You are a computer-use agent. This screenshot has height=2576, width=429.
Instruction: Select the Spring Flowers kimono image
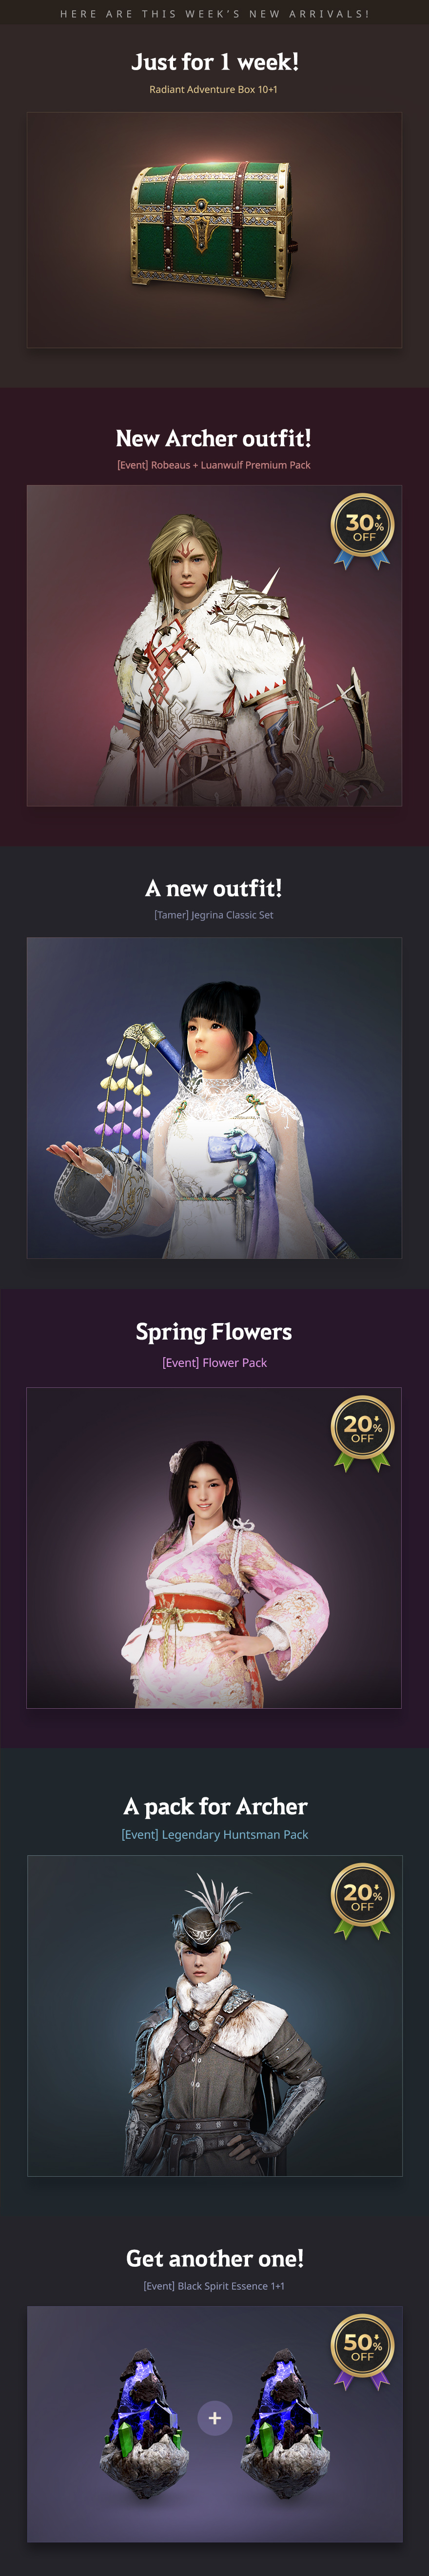coord(214,1548)
